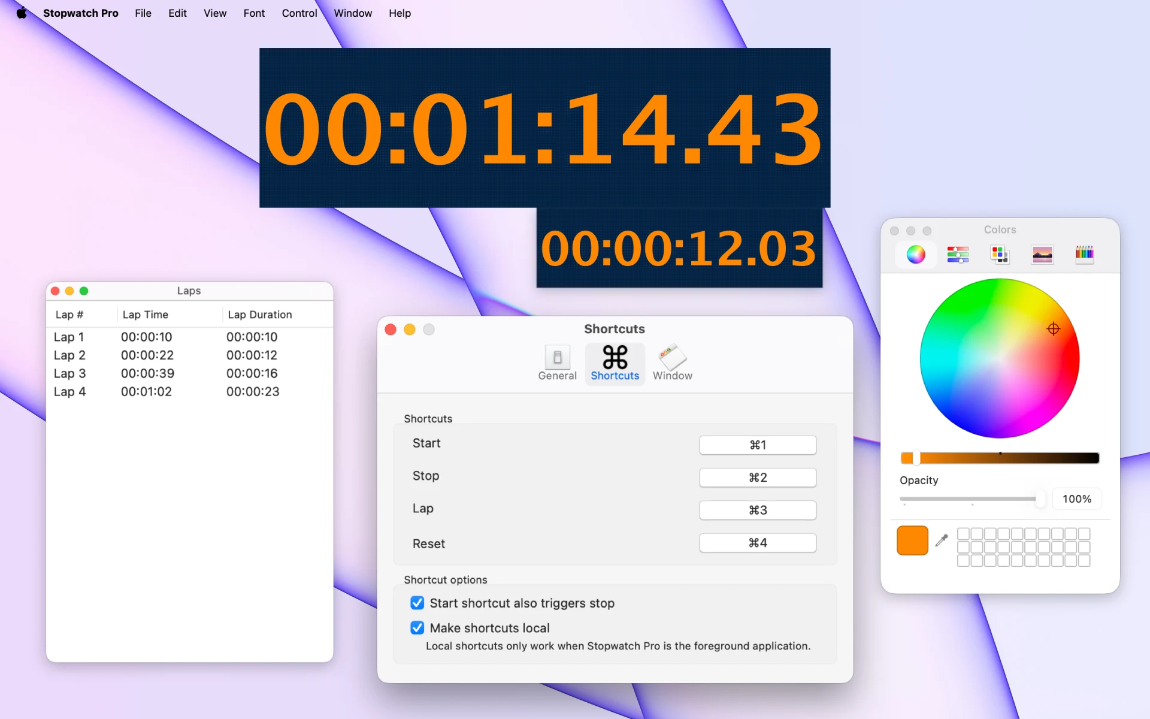Click the Start shortcut field ⌘1

point(758,445)
